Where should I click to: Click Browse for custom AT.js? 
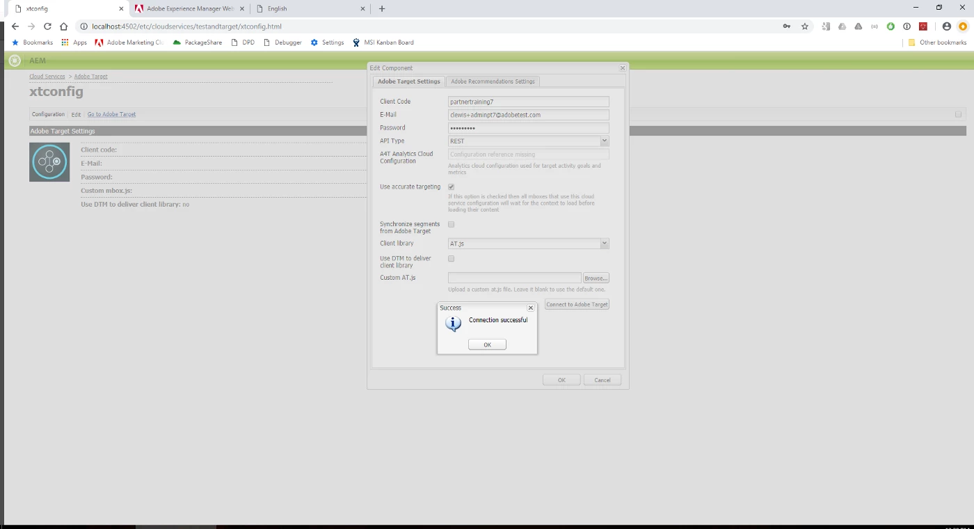[x=596, y=278]
